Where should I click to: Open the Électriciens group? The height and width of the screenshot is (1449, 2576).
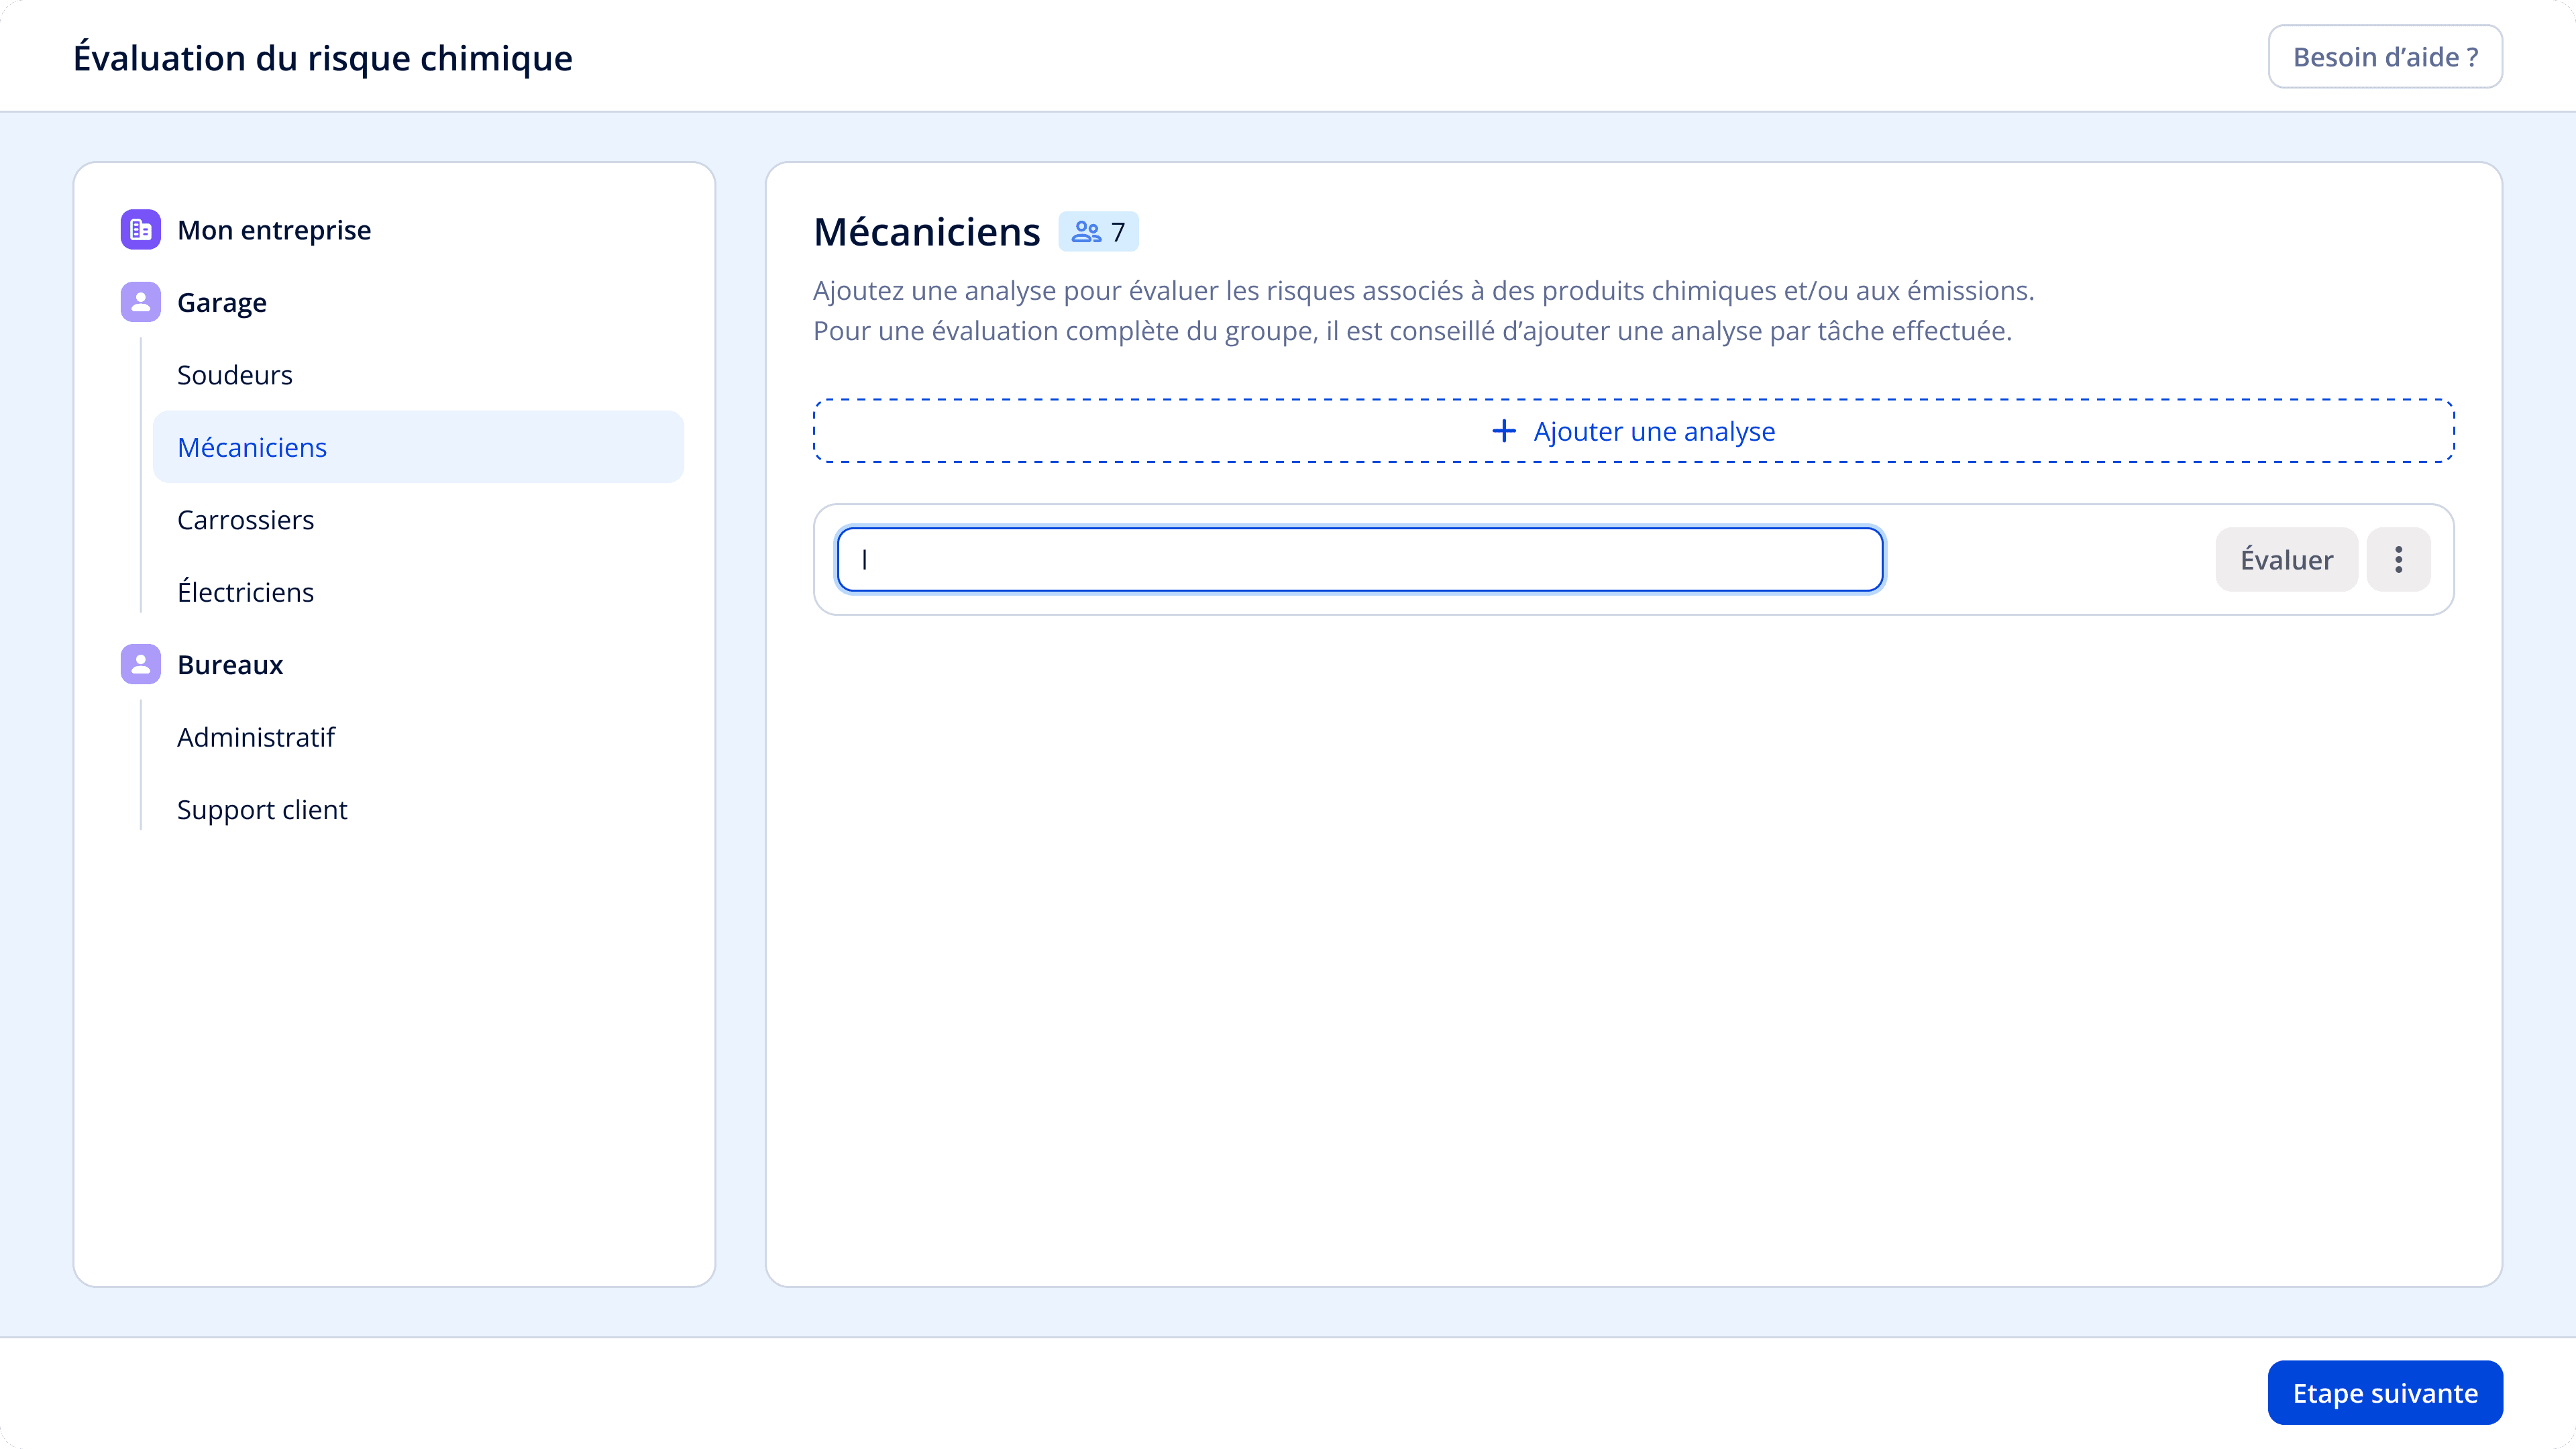[246, 592]
